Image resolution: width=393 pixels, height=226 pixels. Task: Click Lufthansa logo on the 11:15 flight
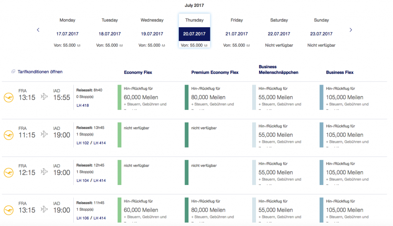(x=8, y=135)
